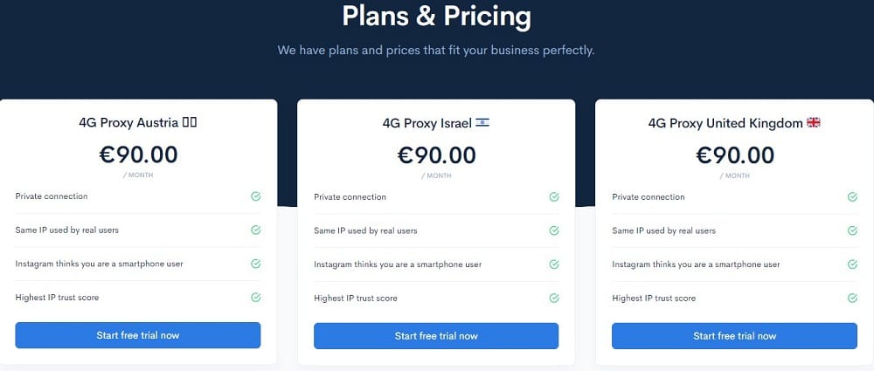The image size is (874, 371).
Task: Click Same IP checkmark in Israel plan
Action: 553,230
